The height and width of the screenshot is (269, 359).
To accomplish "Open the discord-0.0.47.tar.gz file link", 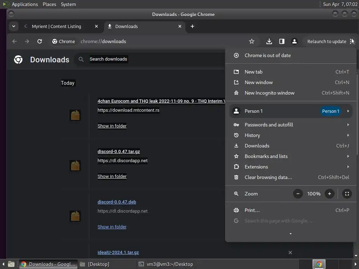I will [x=118, y=151].
